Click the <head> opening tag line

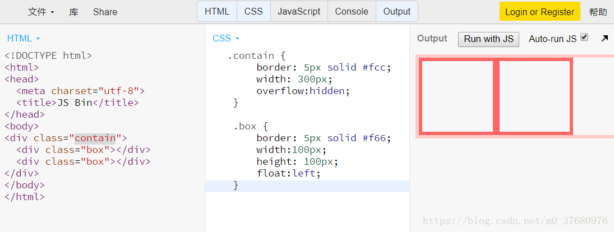point(22,79)
